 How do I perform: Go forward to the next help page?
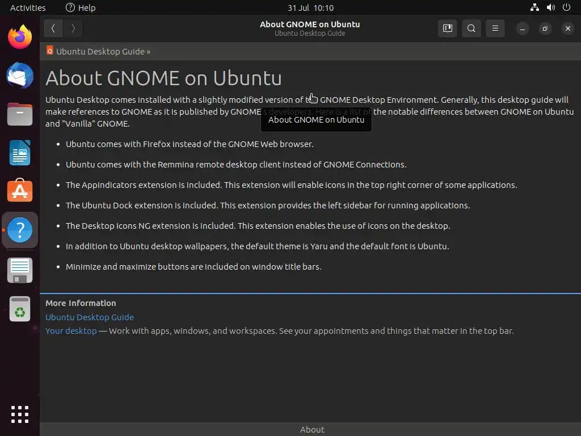coord(73,28)
